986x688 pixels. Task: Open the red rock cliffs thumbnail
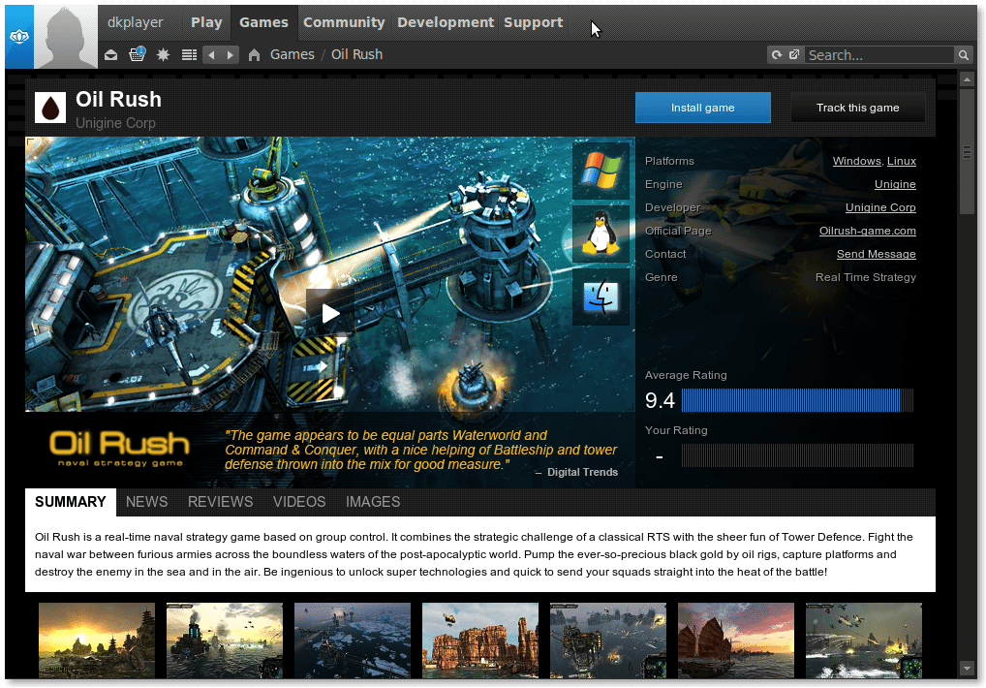[480, 641]
